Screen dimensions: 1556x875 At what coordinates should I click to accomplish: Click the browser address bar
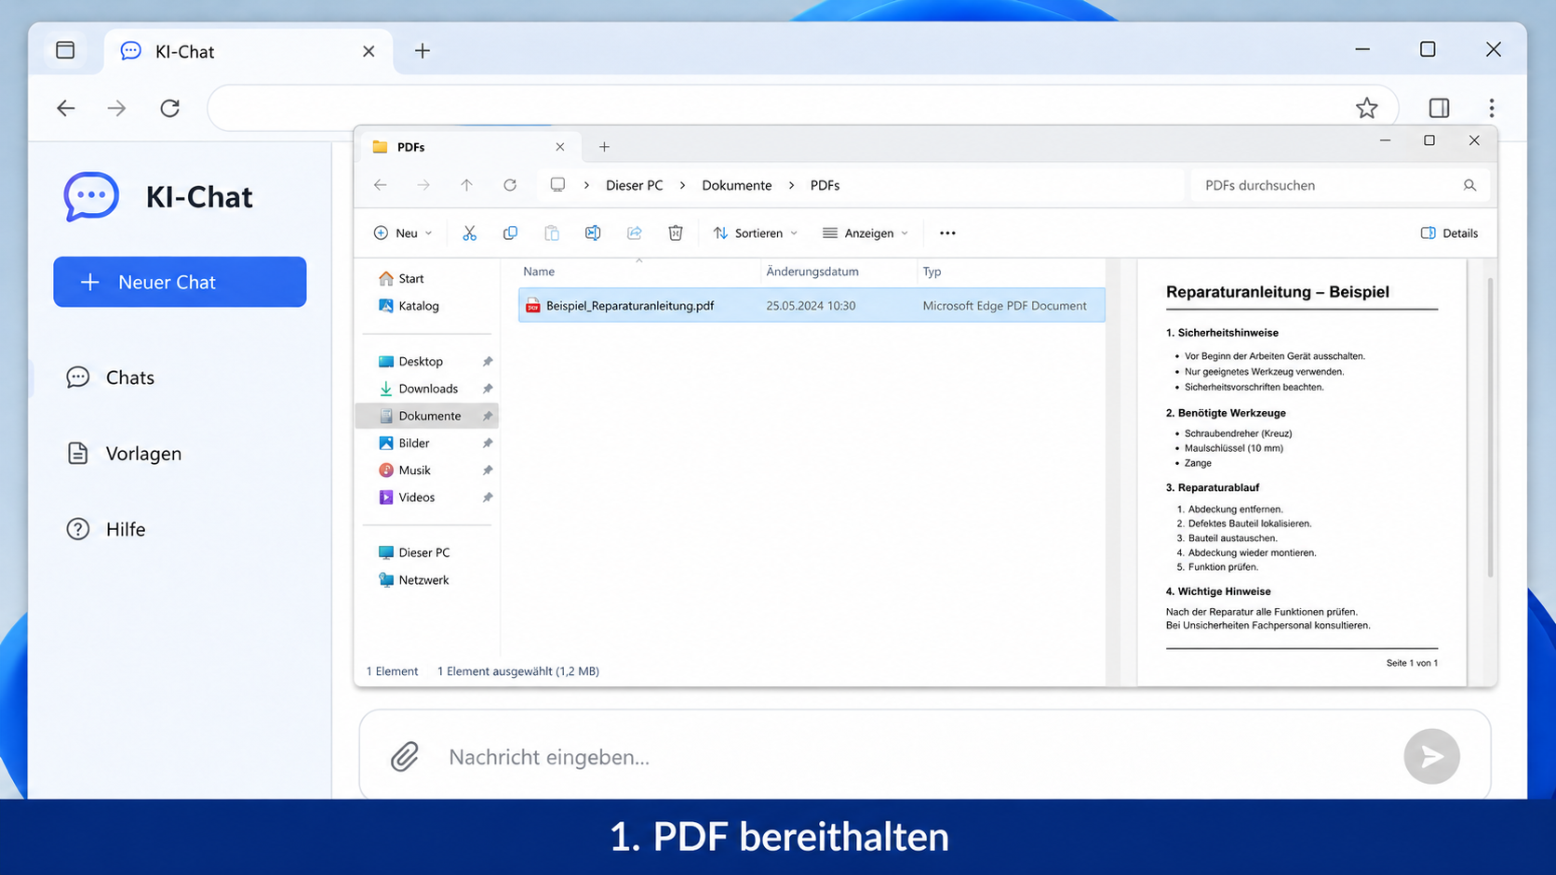click(x=802, y=108)
